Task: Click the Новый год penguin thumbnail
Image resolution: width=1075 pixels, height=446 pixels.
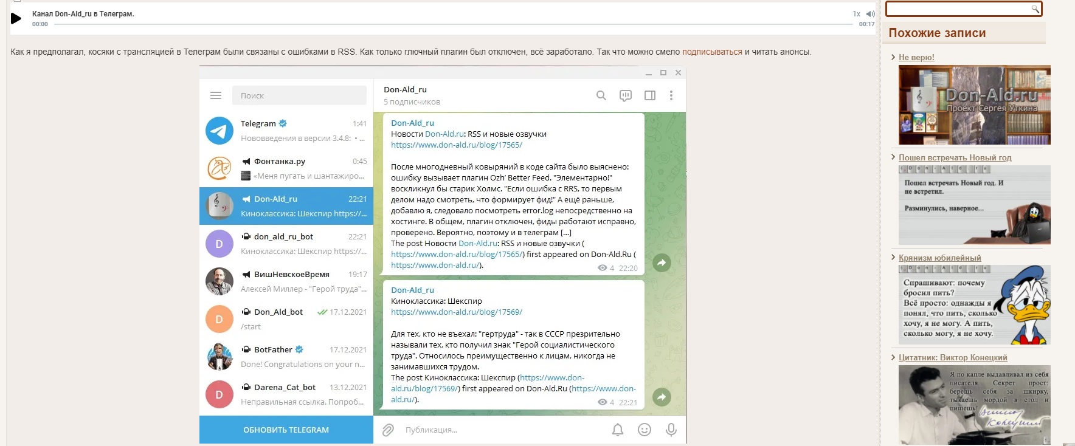Action: click(975, 205)
